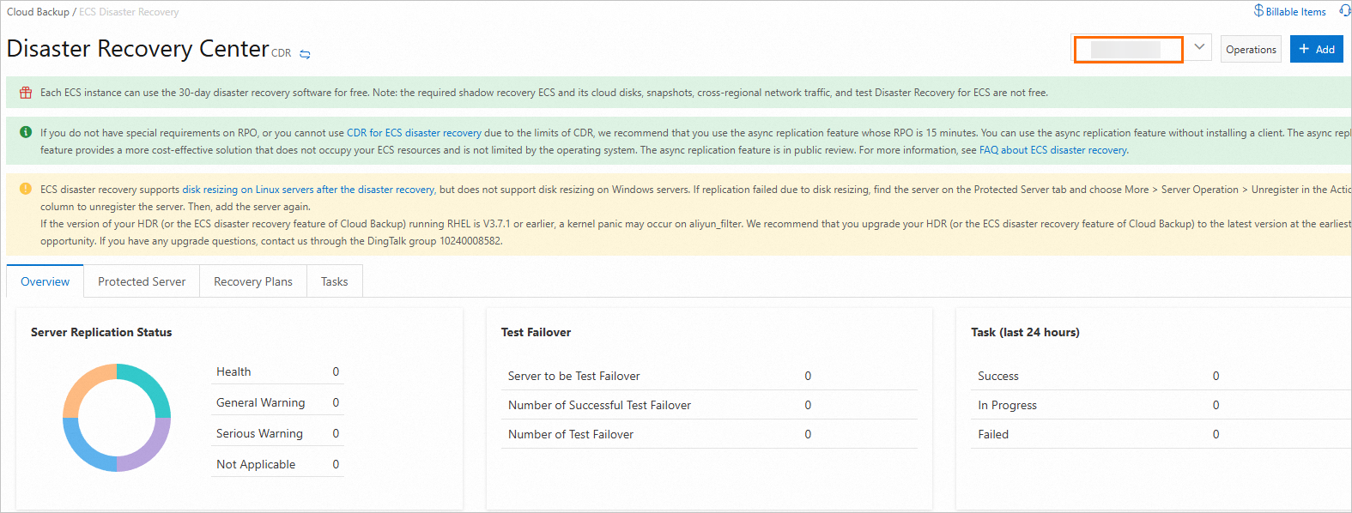
Task: Click the headset support icon
Action: 1345,11
